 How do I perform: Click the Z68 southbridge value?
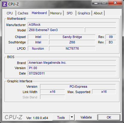[x=72, y=42]
